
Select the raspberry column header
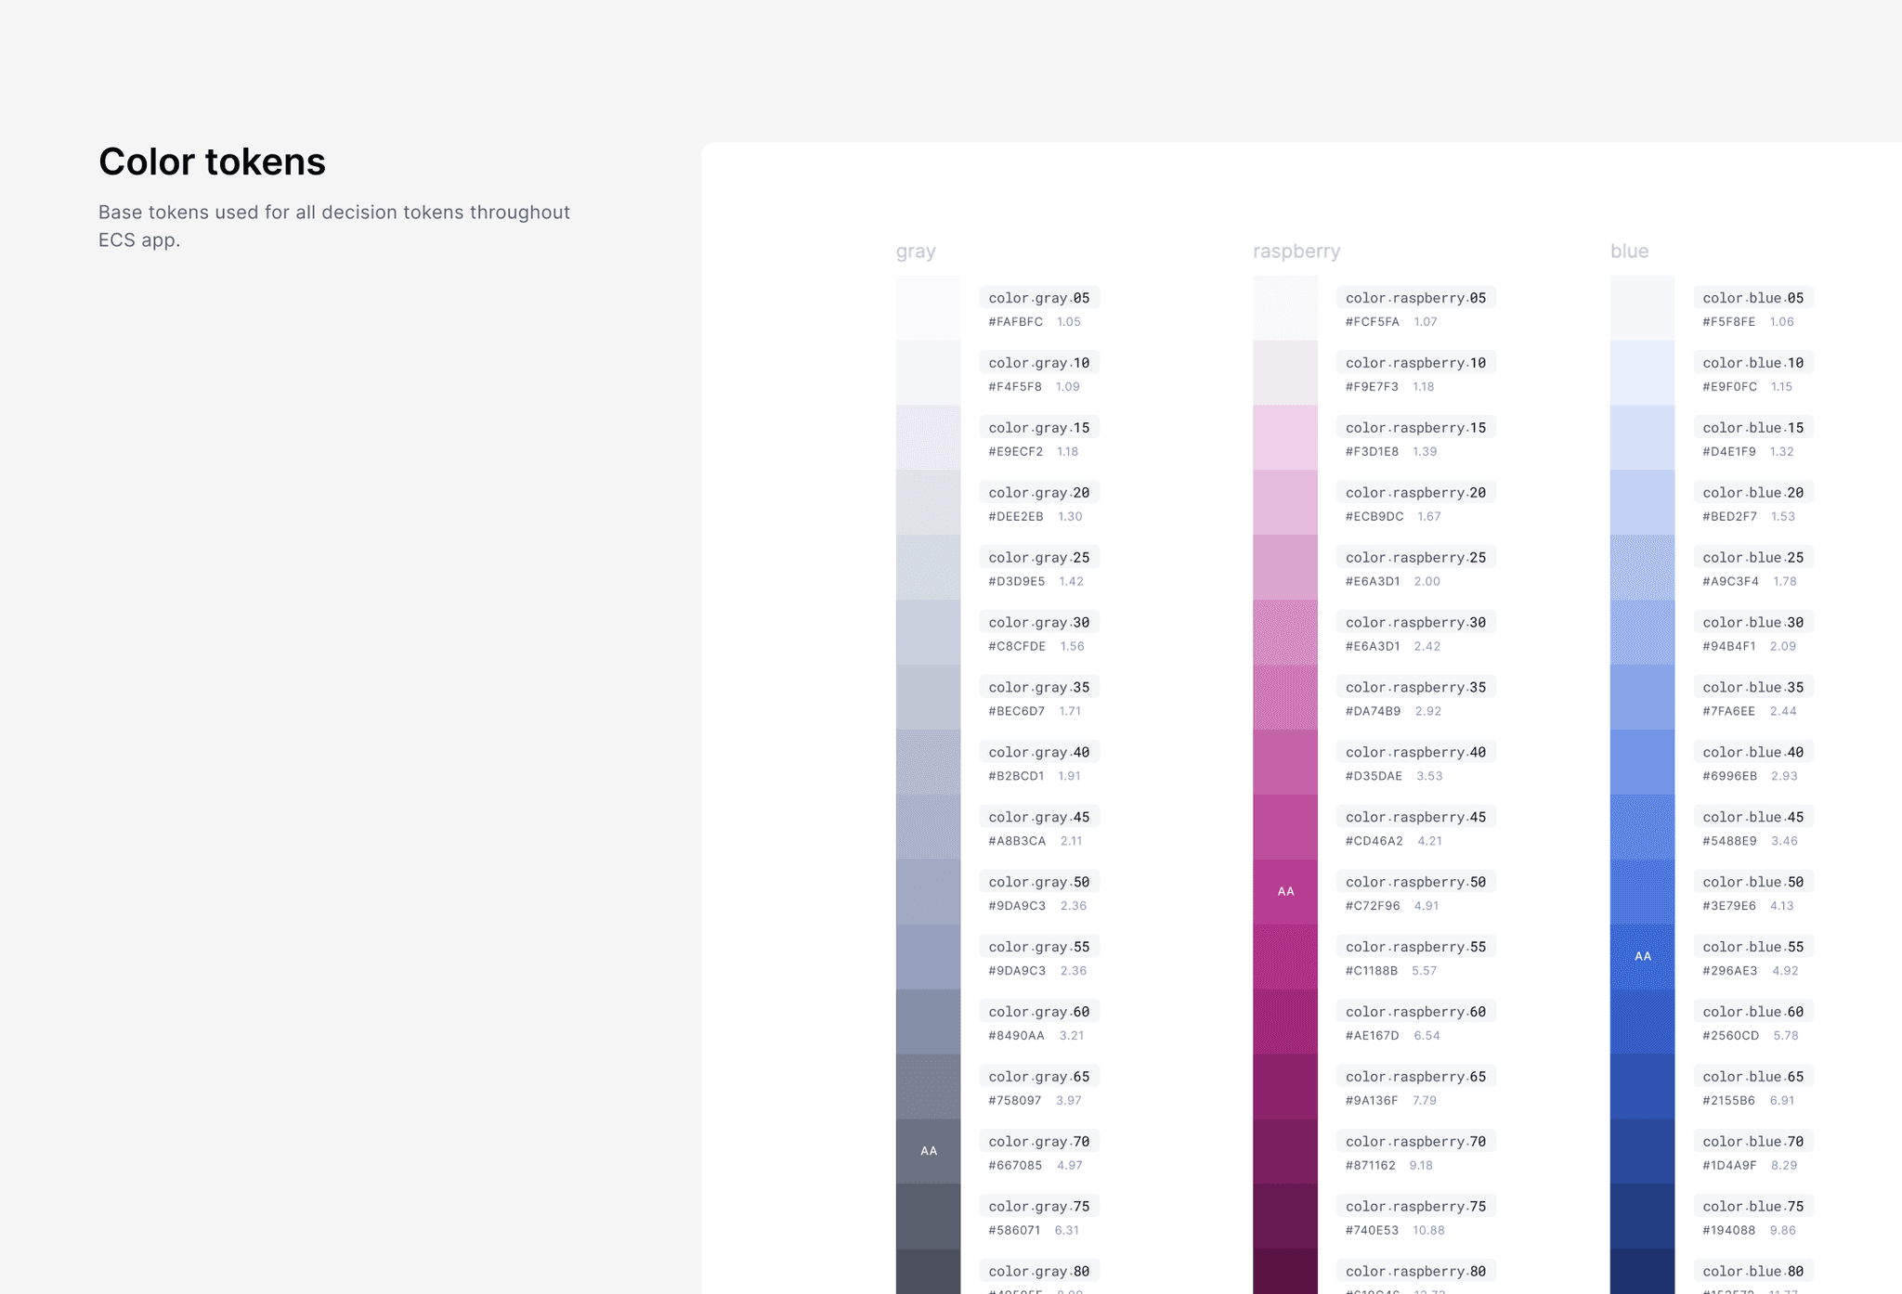(1296, 251)
